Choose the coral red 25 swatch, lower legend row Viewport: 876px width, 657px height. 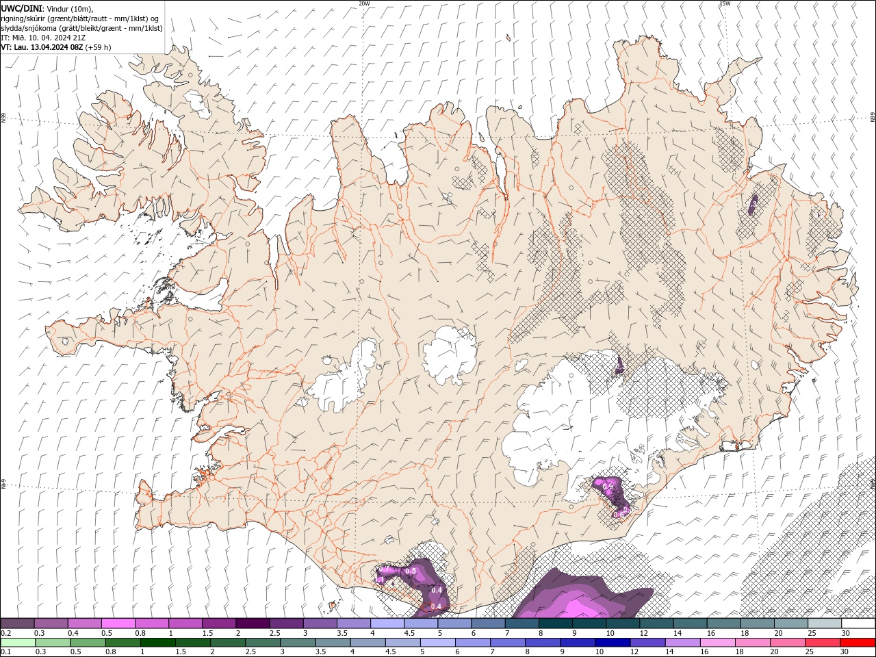(823, 643)
